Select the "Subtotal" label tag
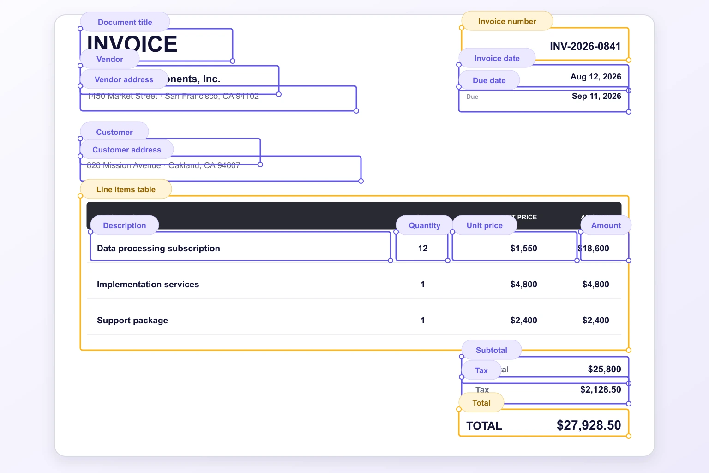The image size is (709, 473). pyautogui.click(x=492, y=350)
